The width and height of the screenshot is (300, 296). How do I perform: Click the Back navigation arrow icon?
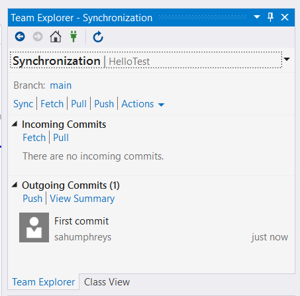click(x=20, y=36)
